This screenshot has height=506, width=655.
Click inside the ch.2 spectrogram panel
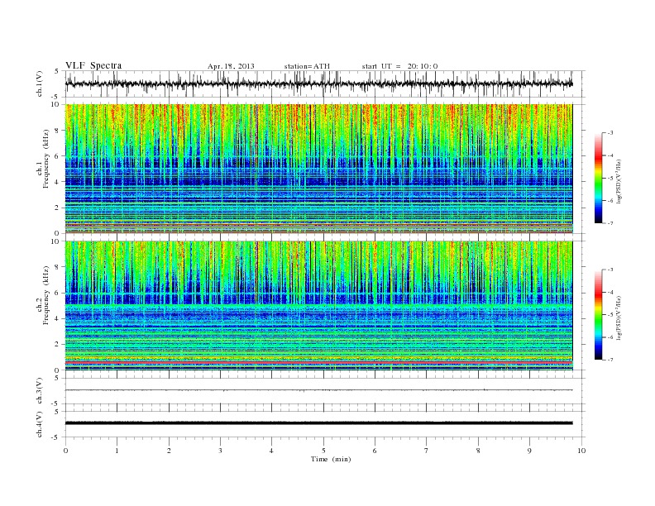[x=318, y=305]
